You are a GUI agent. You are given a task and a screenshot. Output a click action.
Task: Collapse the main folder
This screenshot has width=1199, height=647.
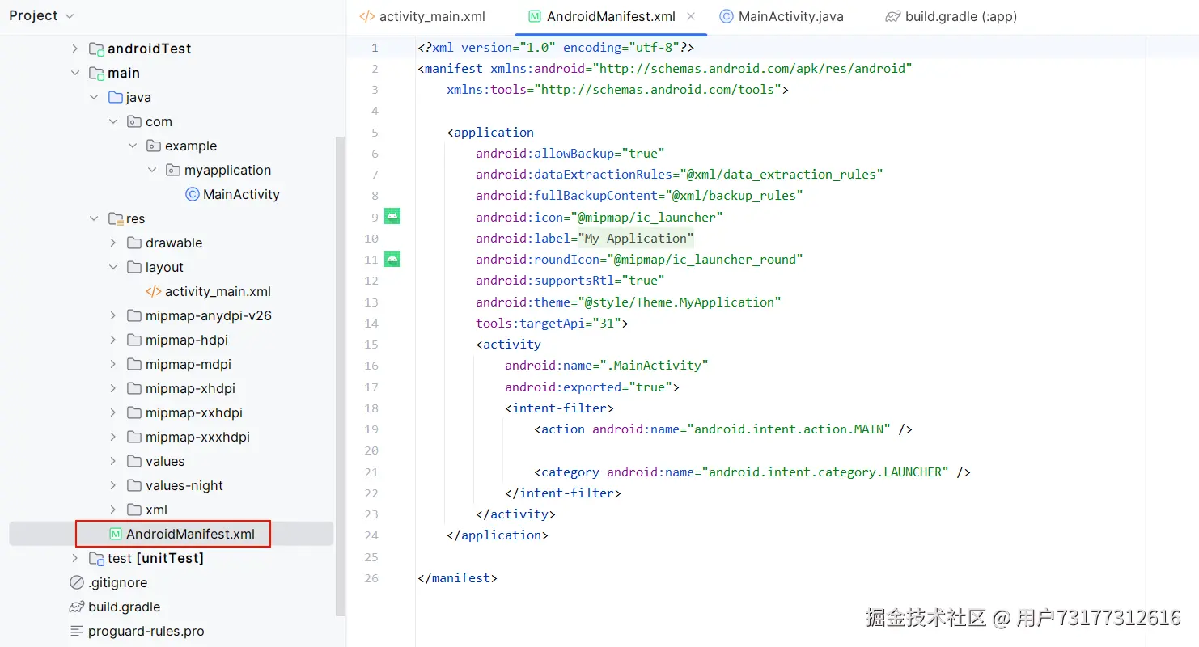pyautogui.click(x=75, y=73)
